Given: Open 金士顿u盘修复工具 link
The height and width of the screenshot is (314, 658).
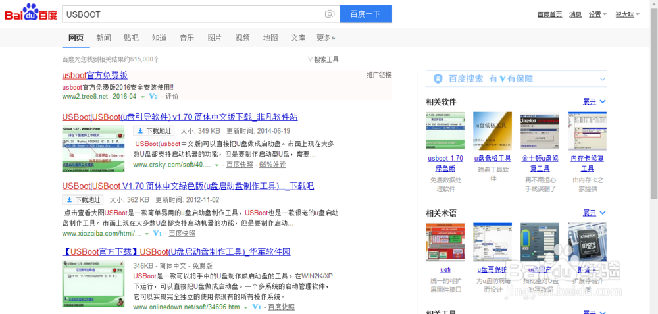Looking at the screenshot, I should 540,163.
